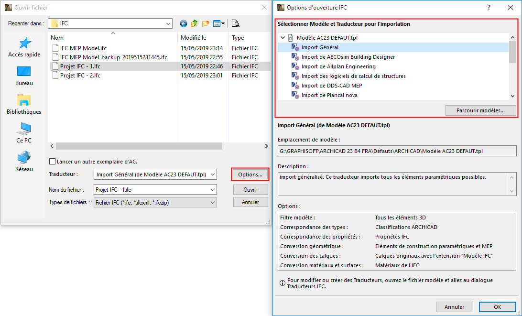
Task: Click the Projet IFC - 2.ifc file icon
Action: pos(55,76)
